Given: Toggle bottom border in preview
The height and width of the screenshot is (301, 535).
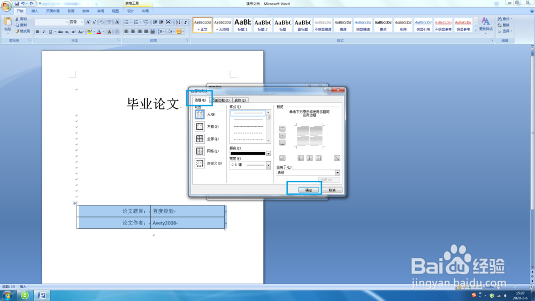Looking at the screenshot, I should point(282,143).
